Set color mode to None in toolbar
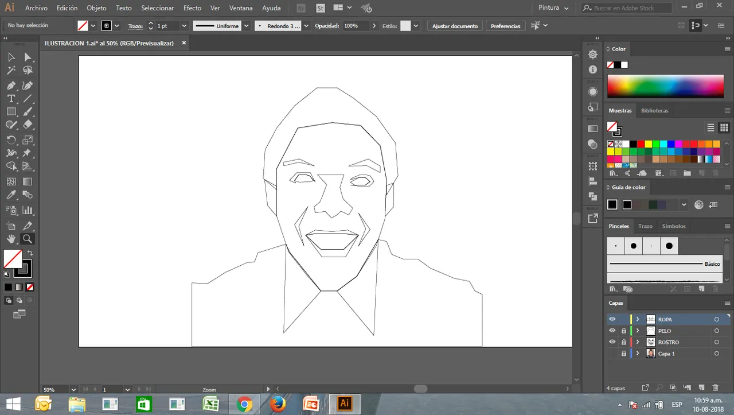The width and height of the screenshot is (734, 415). point(30,287)
